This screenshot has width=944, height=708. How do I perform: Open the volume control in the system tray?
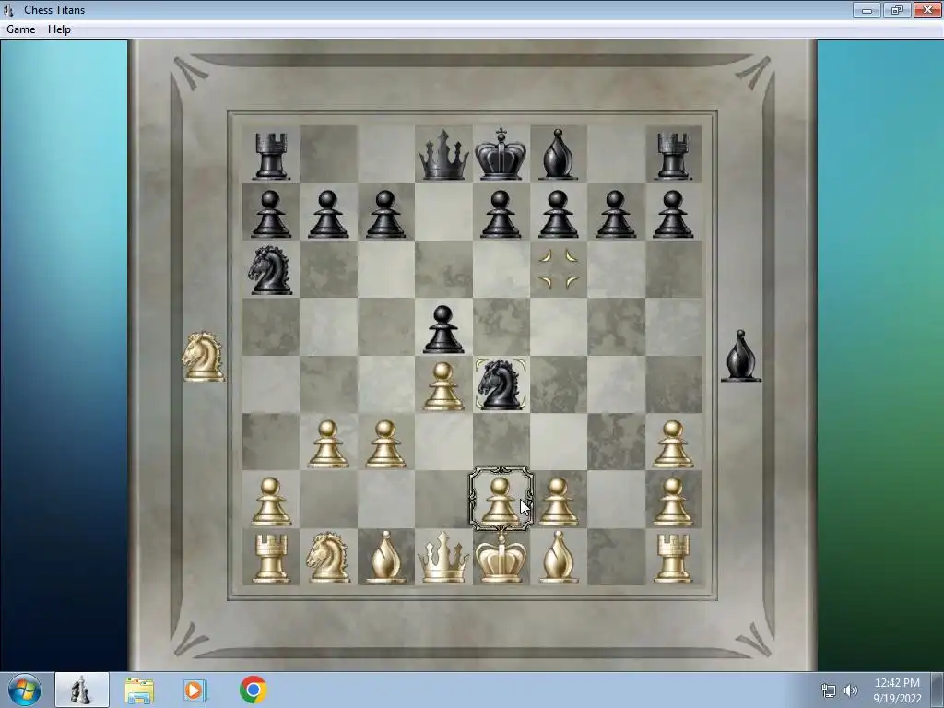click(850, 690)
